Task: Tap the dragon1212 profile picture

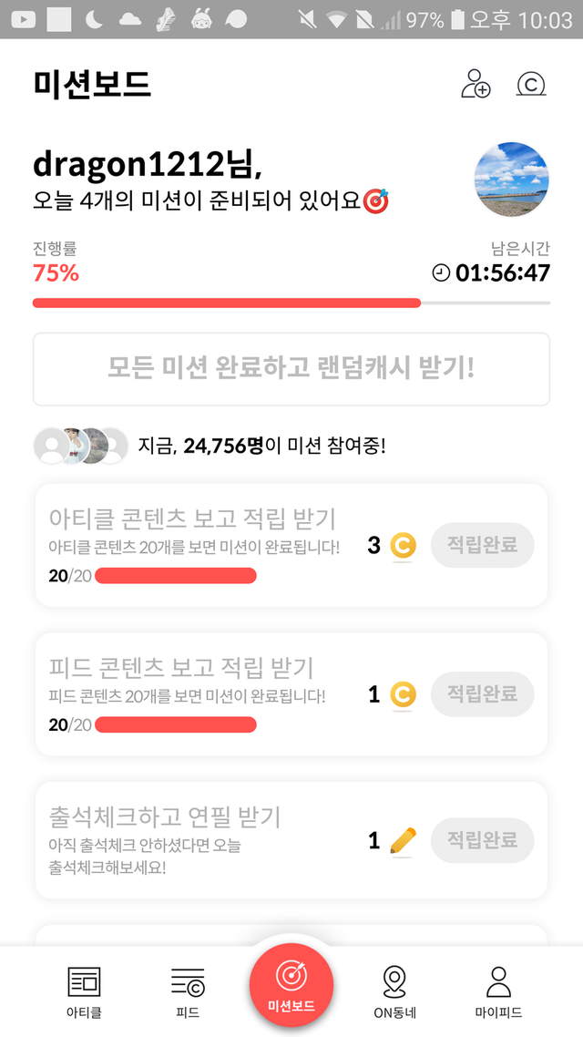Action: (x=512, y=179)
